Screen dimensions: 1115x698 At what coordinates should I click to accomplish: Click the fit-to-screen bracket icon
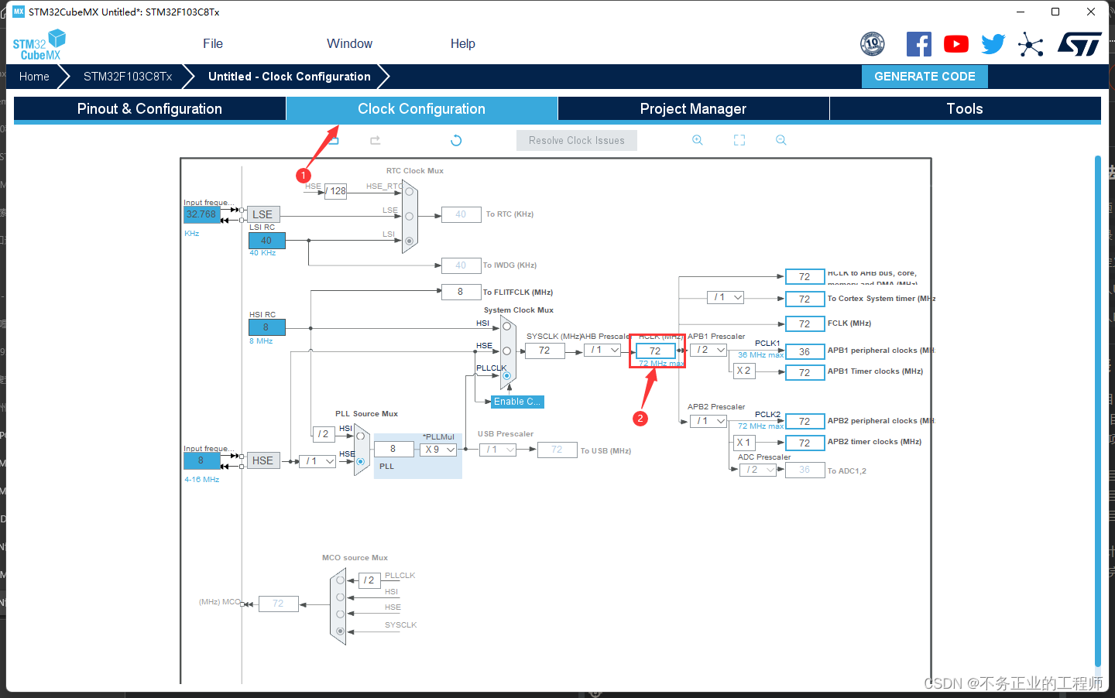click(x=739, y=140)
